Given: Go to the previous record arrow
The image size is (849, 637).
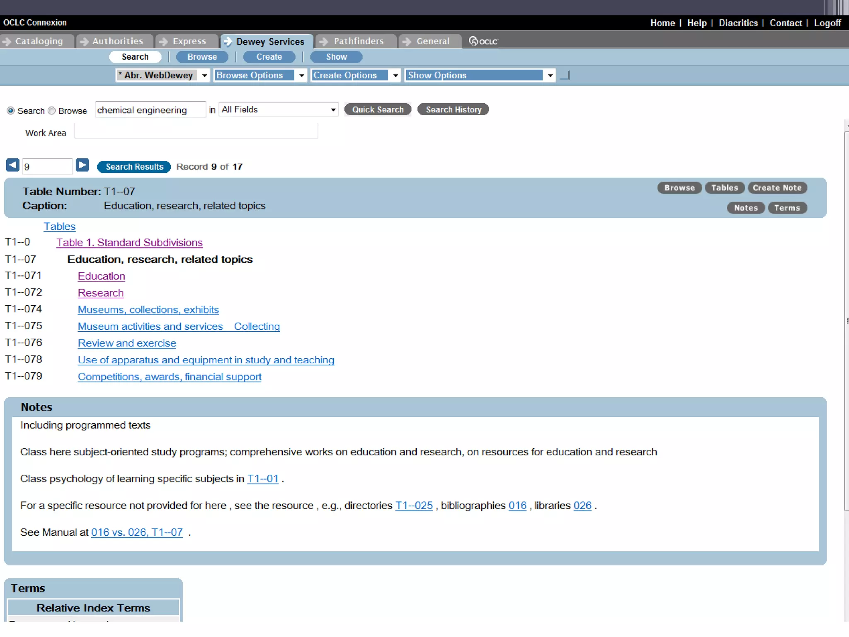Looking at the screenshot, I should point(12,165).
